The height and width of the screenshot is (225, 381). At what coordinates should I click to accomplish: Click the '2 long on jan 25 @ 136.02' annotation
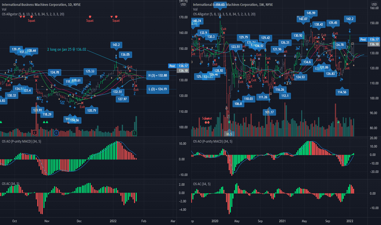tap(67, 49)
